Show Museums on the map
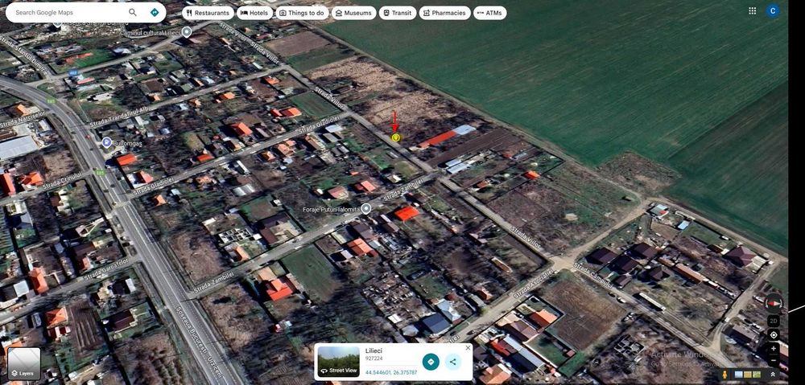The image size is (805, 385). 353,13
